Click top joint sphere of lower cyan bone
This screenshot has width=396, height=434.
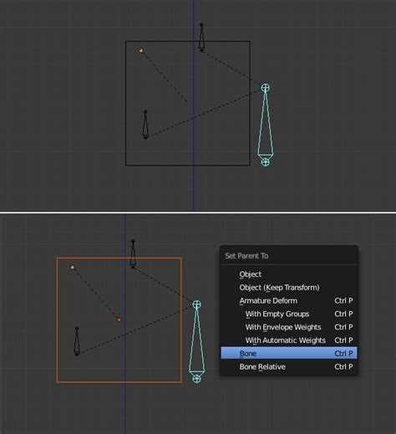click(x=197, y=304)
